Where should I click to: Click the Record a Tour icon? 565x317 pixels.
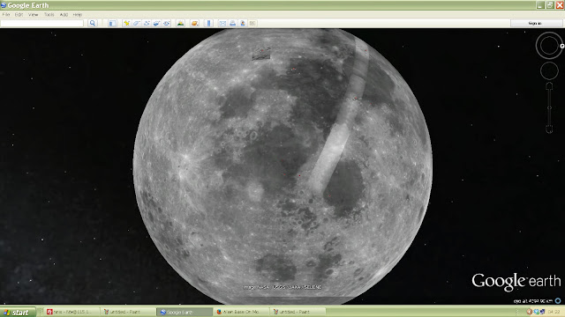pos(167,24)
